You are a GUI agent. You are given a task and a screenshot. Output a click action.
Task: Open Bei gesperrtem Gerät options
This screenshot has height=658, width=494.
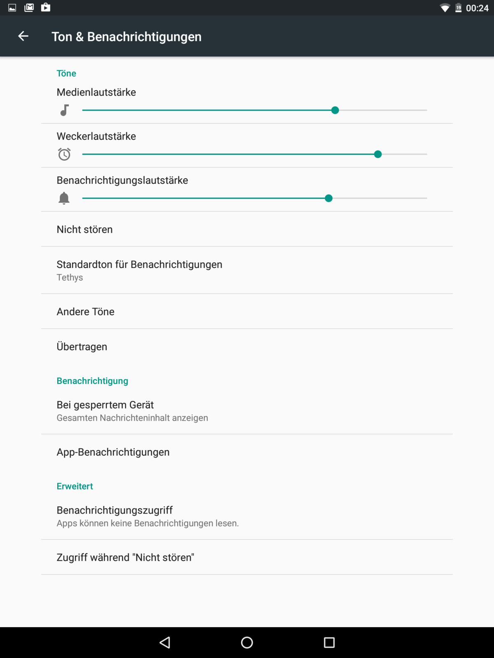(247, 411)
